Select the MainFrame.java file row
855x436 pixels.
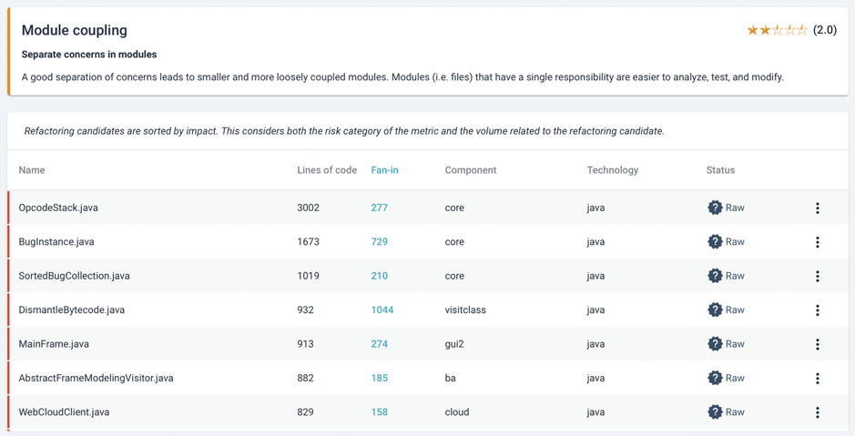pos(428,344)
